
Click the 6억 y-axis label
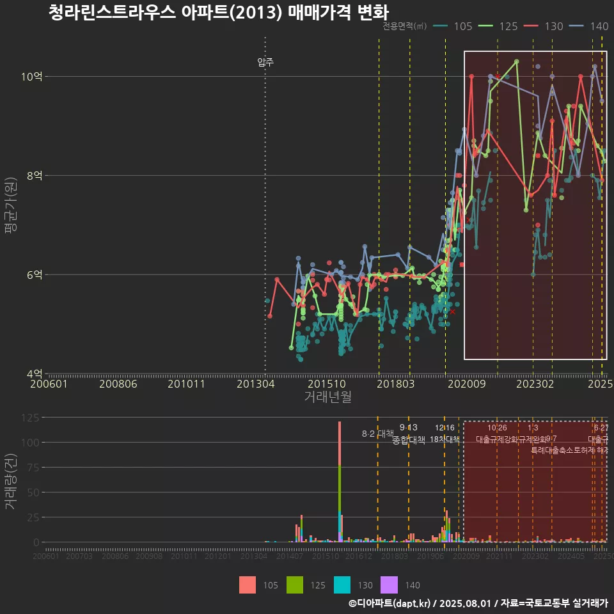pyautogui.click(x=35, y=274)
